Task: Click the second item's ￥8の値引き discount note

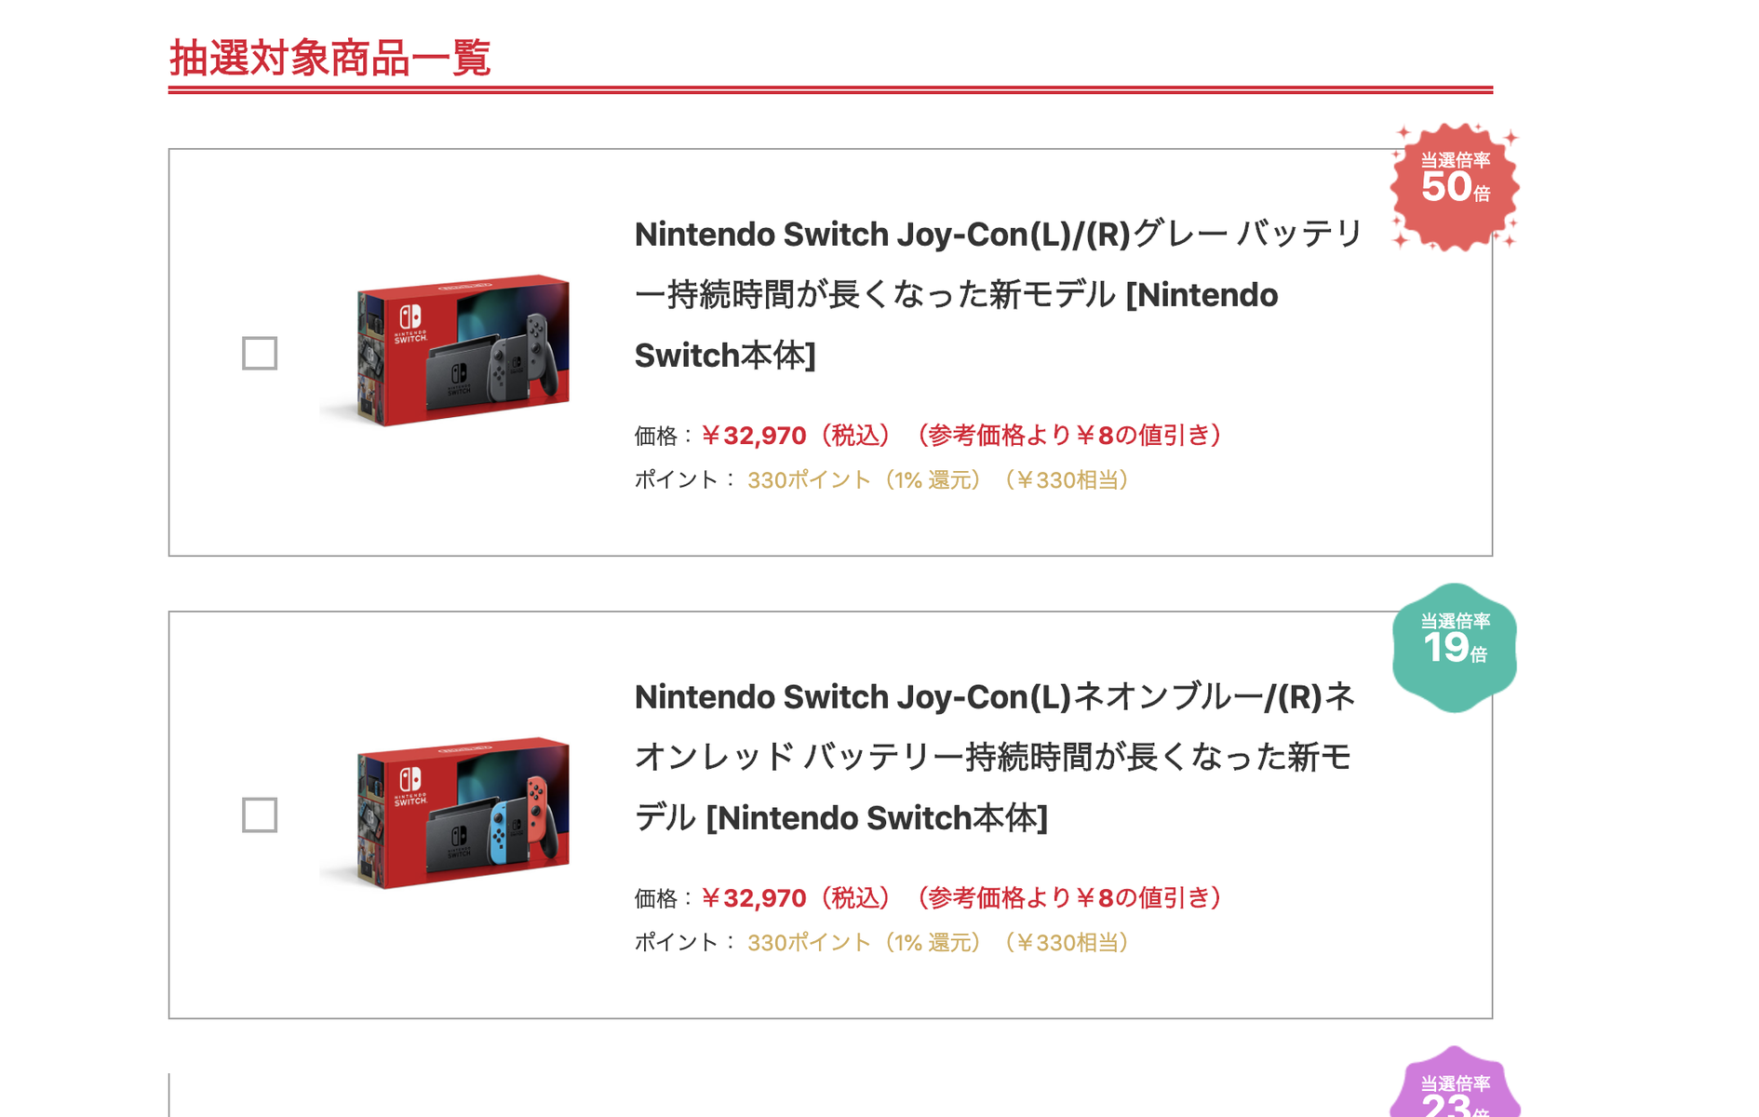Action: [x=1069, y=898]
